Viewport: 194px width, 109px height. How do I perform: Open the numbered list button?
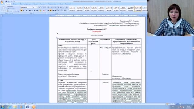pos(52,7)
